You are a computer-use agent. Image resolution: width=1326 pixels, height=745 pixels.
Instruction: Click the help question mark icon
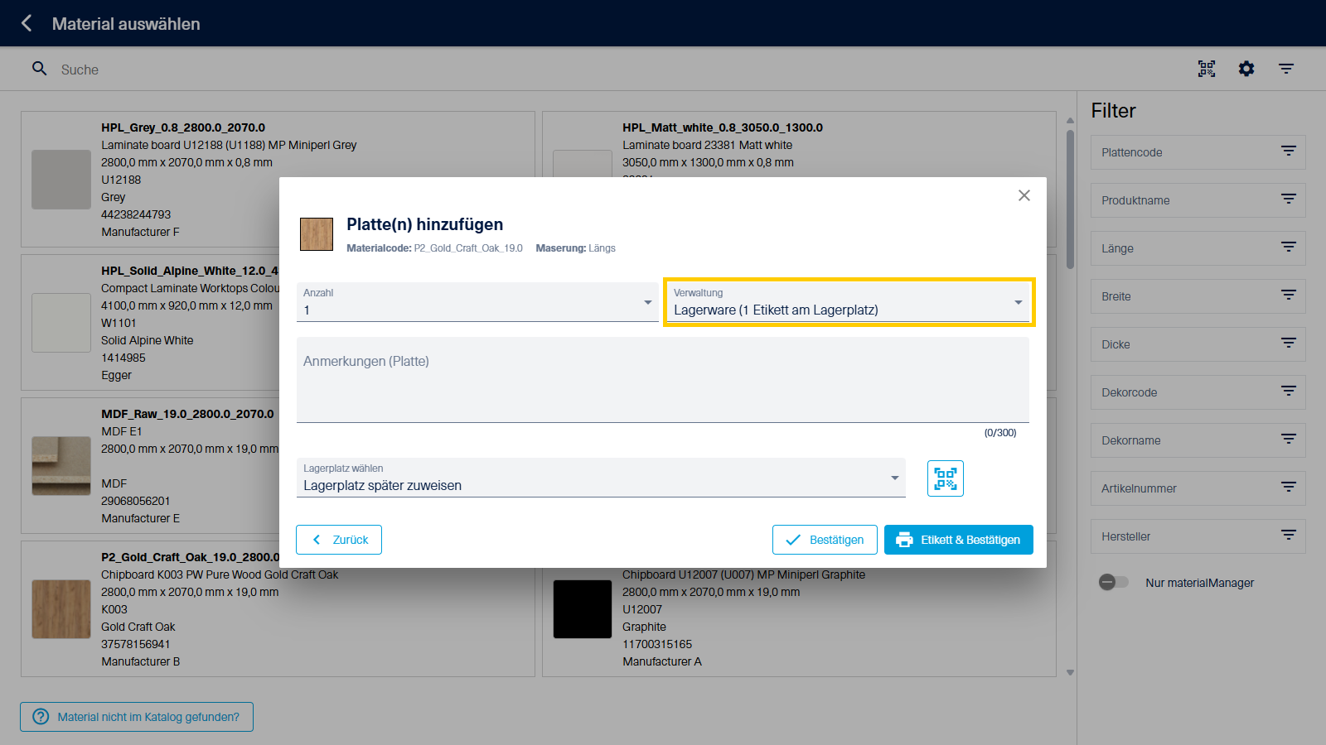41,717
